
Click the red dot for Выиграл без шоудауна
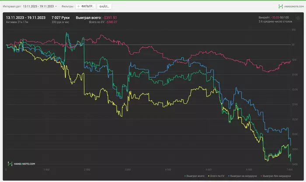[x=261, y=176]
